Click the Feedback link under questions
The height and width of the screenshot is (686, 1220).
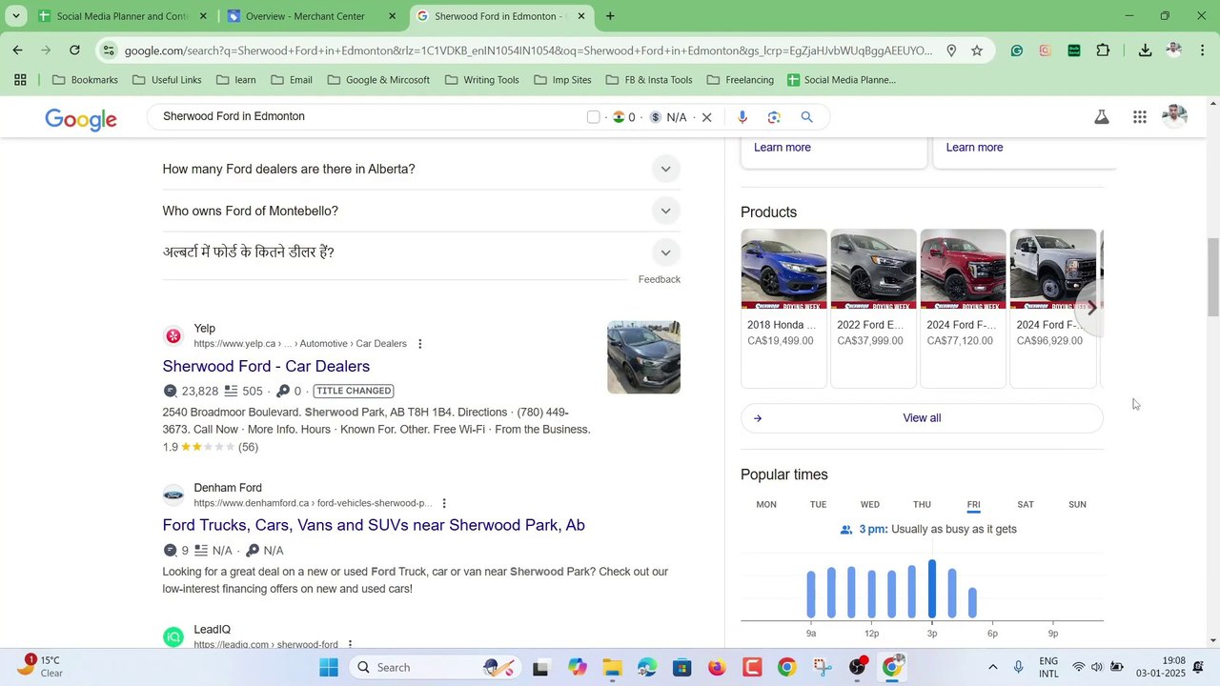pos(660,279)
